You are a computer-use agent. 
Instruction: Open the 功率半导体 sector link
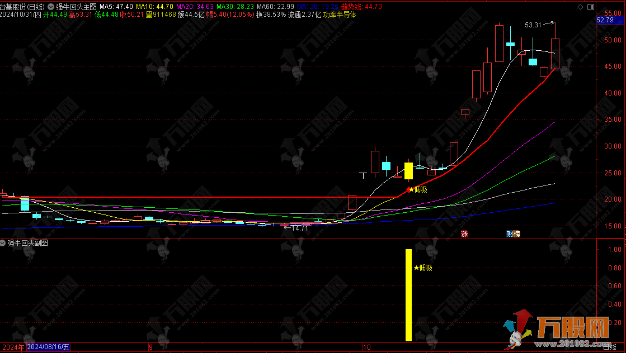[340, 15]
